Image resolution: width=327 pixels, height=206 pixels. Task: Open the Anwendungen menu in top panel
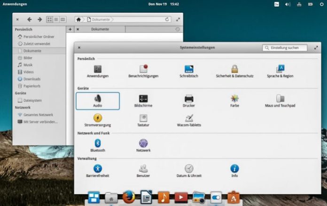tap(15, 4)
